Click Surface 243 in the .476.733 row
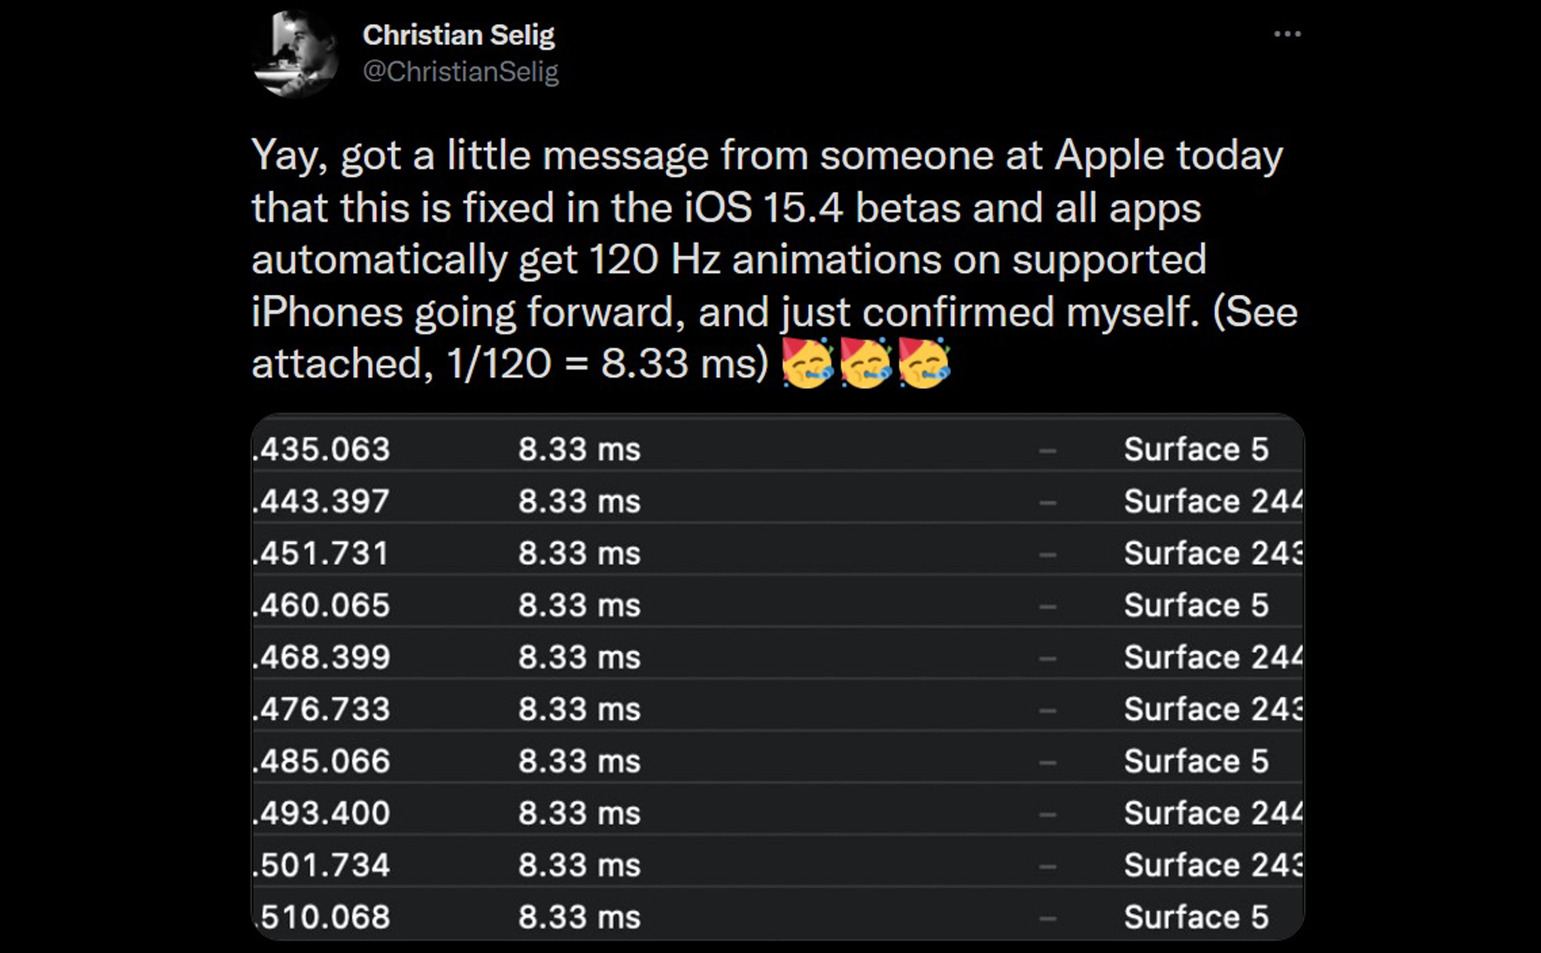This screenshot has height=953, width=1541. (x=1211, y=709)
